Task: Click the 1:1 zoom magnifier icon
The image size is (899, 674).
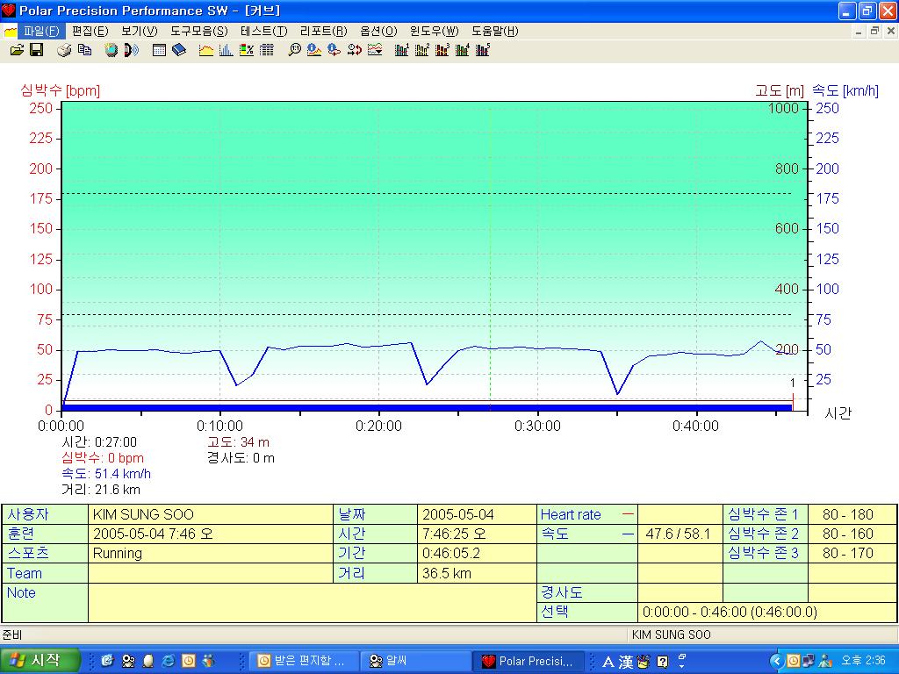Action: tap(294, 50)
